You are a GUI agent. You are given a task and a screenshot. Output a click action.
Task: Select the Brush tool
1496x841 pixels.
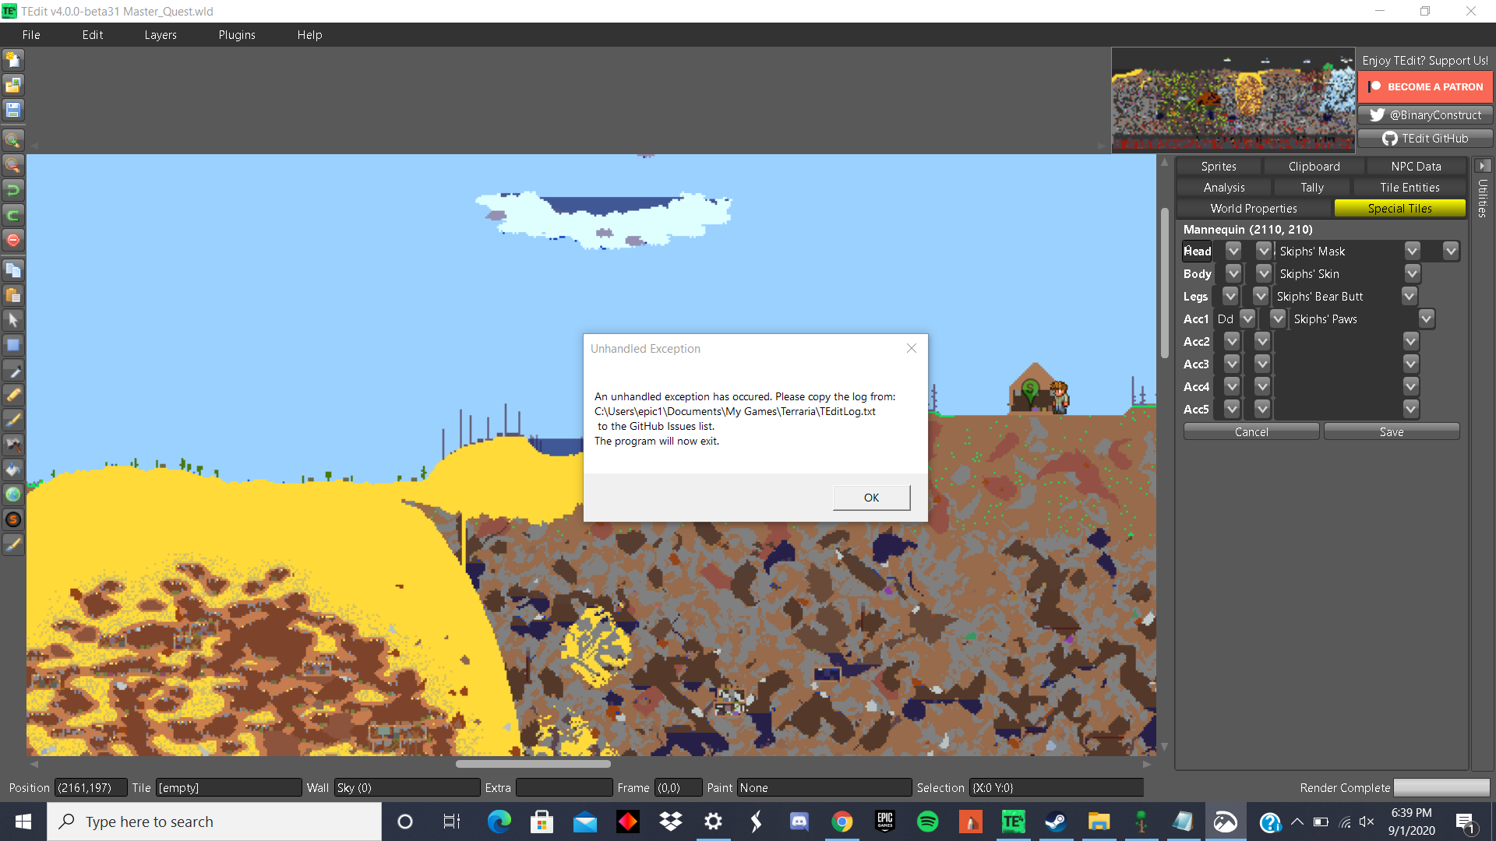click(12, 420)
